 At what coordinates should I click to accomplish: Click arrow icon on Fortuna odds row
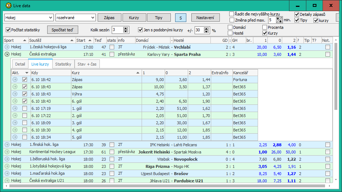click(15, 80)
